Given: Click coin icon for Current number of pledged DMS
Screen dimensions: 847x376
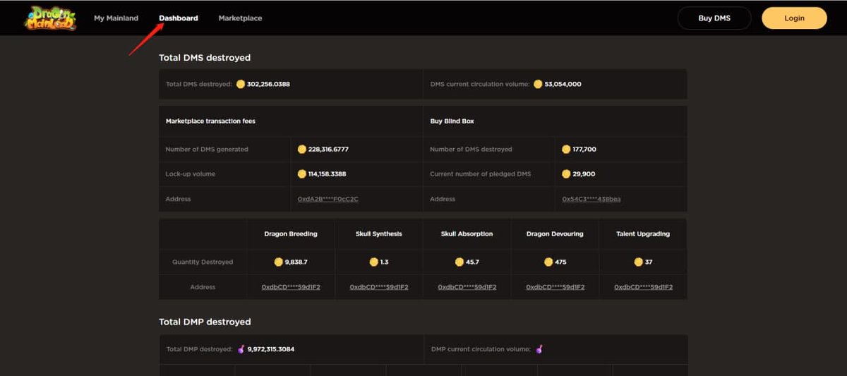Looking at the screenshot, I should click(566, 174).
